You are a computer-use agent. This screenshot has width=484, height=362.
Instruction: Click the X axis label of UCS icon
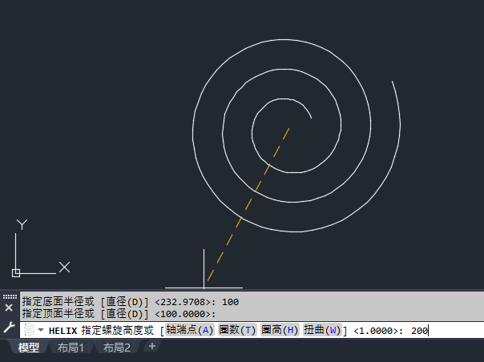pos(64,267)
